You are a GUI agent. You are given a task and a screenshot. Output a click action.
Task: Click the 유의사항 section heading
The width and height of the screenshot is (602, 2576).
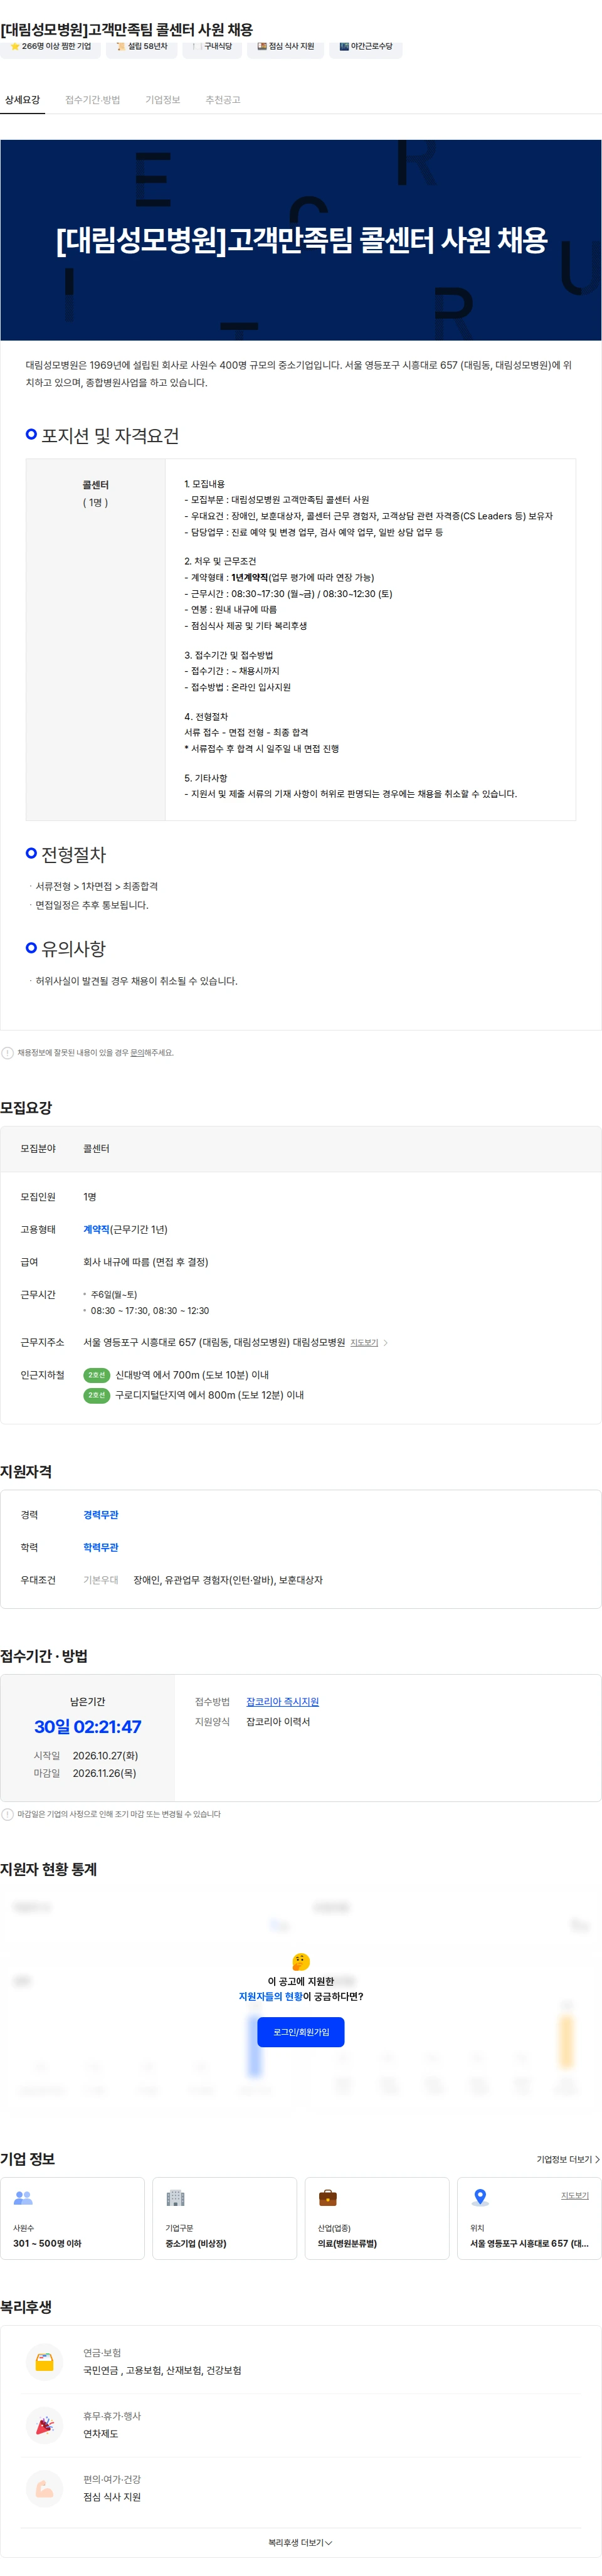point(73,948)
